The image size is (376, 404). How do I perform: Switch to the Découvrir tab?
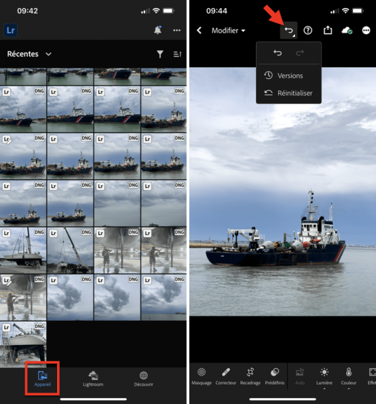(143, 378)
